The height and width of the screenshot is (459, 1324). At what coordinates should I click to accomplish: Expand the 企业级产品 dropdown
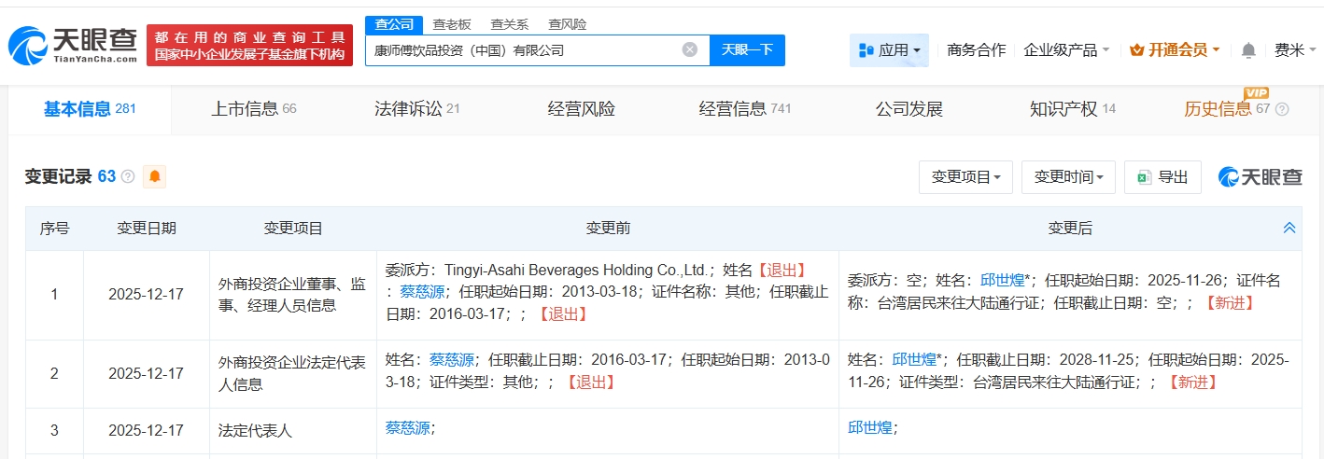click(x=1066, y=50)
